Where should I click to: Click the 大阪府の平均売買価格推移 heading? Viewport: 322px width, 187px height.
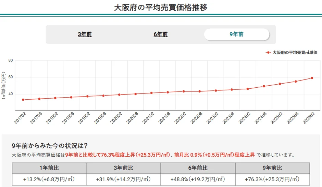[x=161, y=7]
